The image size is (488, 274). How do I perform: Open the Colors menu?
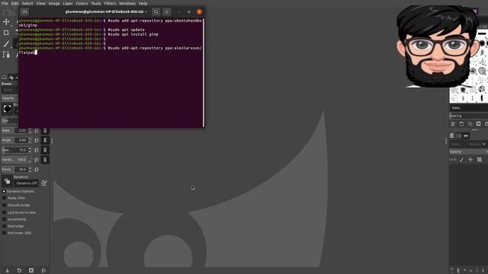pos(82,3)
